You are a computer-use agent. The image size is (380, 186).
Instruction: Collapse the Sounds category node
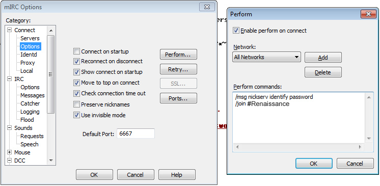point(10,128)
